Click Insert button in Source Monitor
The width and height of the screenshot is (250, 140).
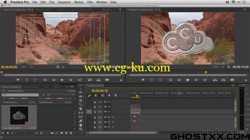(90, 80)
